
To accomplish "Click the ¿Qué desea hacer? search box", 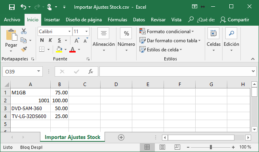I will tap(202, 20).
